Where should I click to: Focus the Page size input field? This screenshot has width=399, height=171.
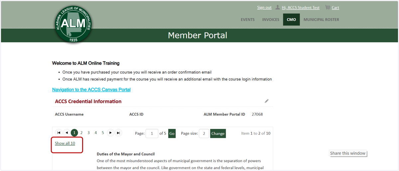click(204, 134)
